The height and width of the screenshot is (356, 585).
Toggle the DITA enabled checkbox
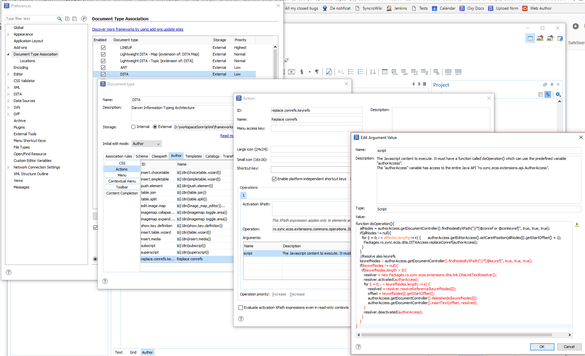(x=103, y=74)
